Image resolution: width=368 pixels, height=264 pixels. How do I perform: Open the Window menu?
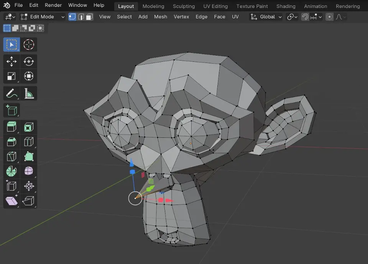tap(78, 5)
